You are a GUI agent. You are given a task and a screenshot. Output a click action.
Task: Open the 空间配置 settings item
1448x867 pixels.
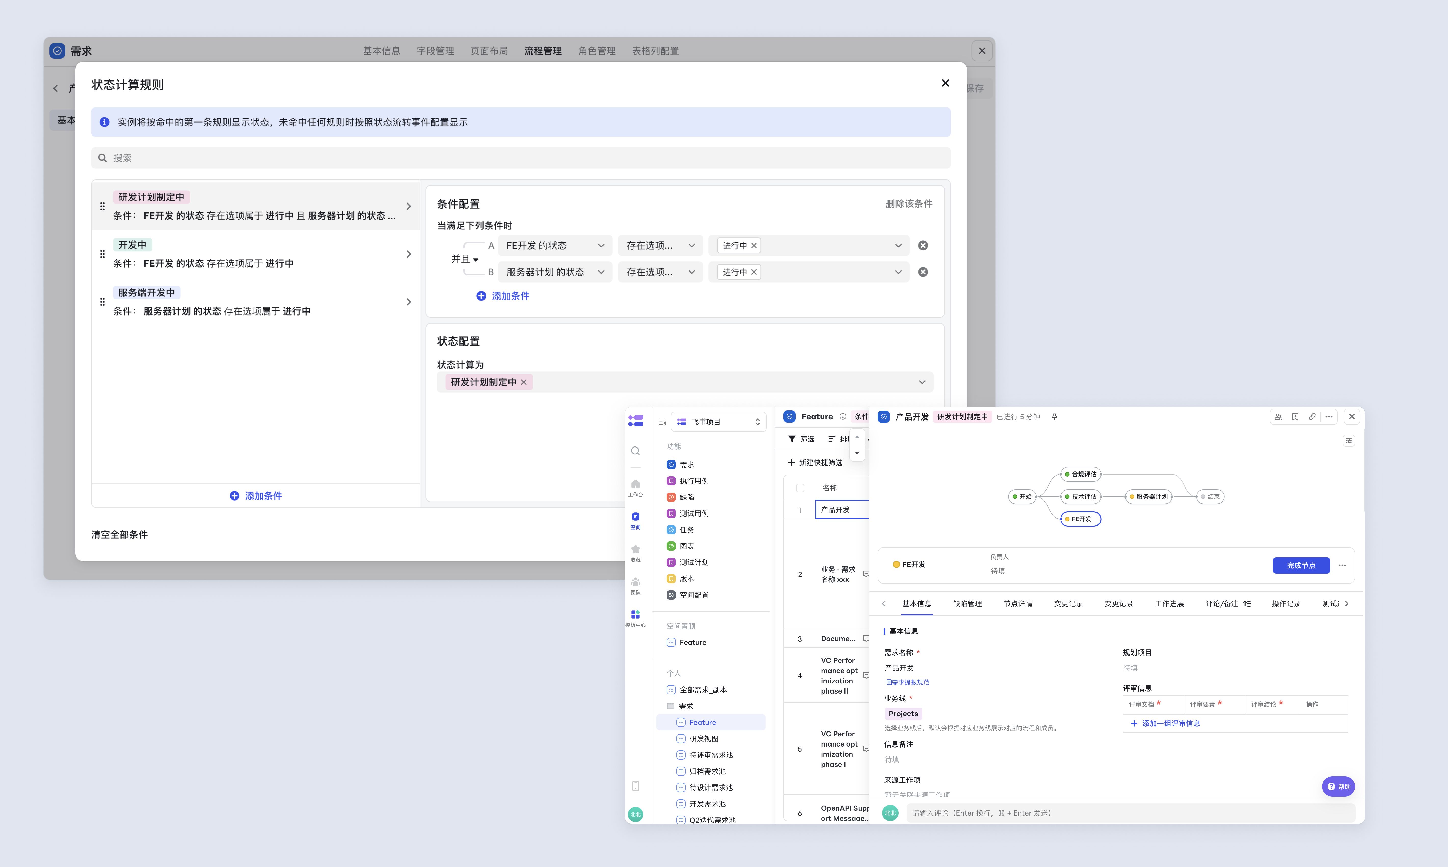694,595
